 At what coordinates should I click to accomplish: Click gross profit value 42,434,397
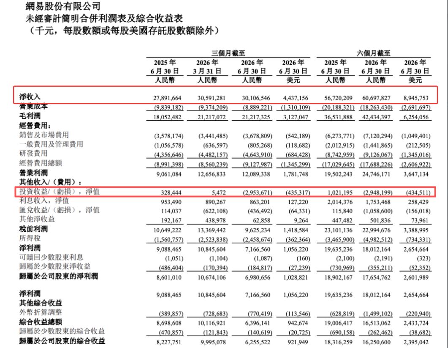click(x=376, y=117)
